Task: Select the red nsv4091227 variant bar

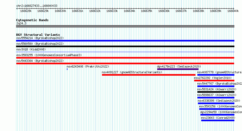Action: click(x=149, y=75)
